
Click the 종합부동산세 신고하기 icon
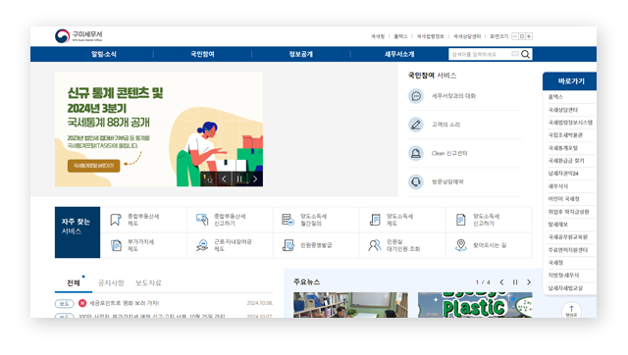pos(202,220)
